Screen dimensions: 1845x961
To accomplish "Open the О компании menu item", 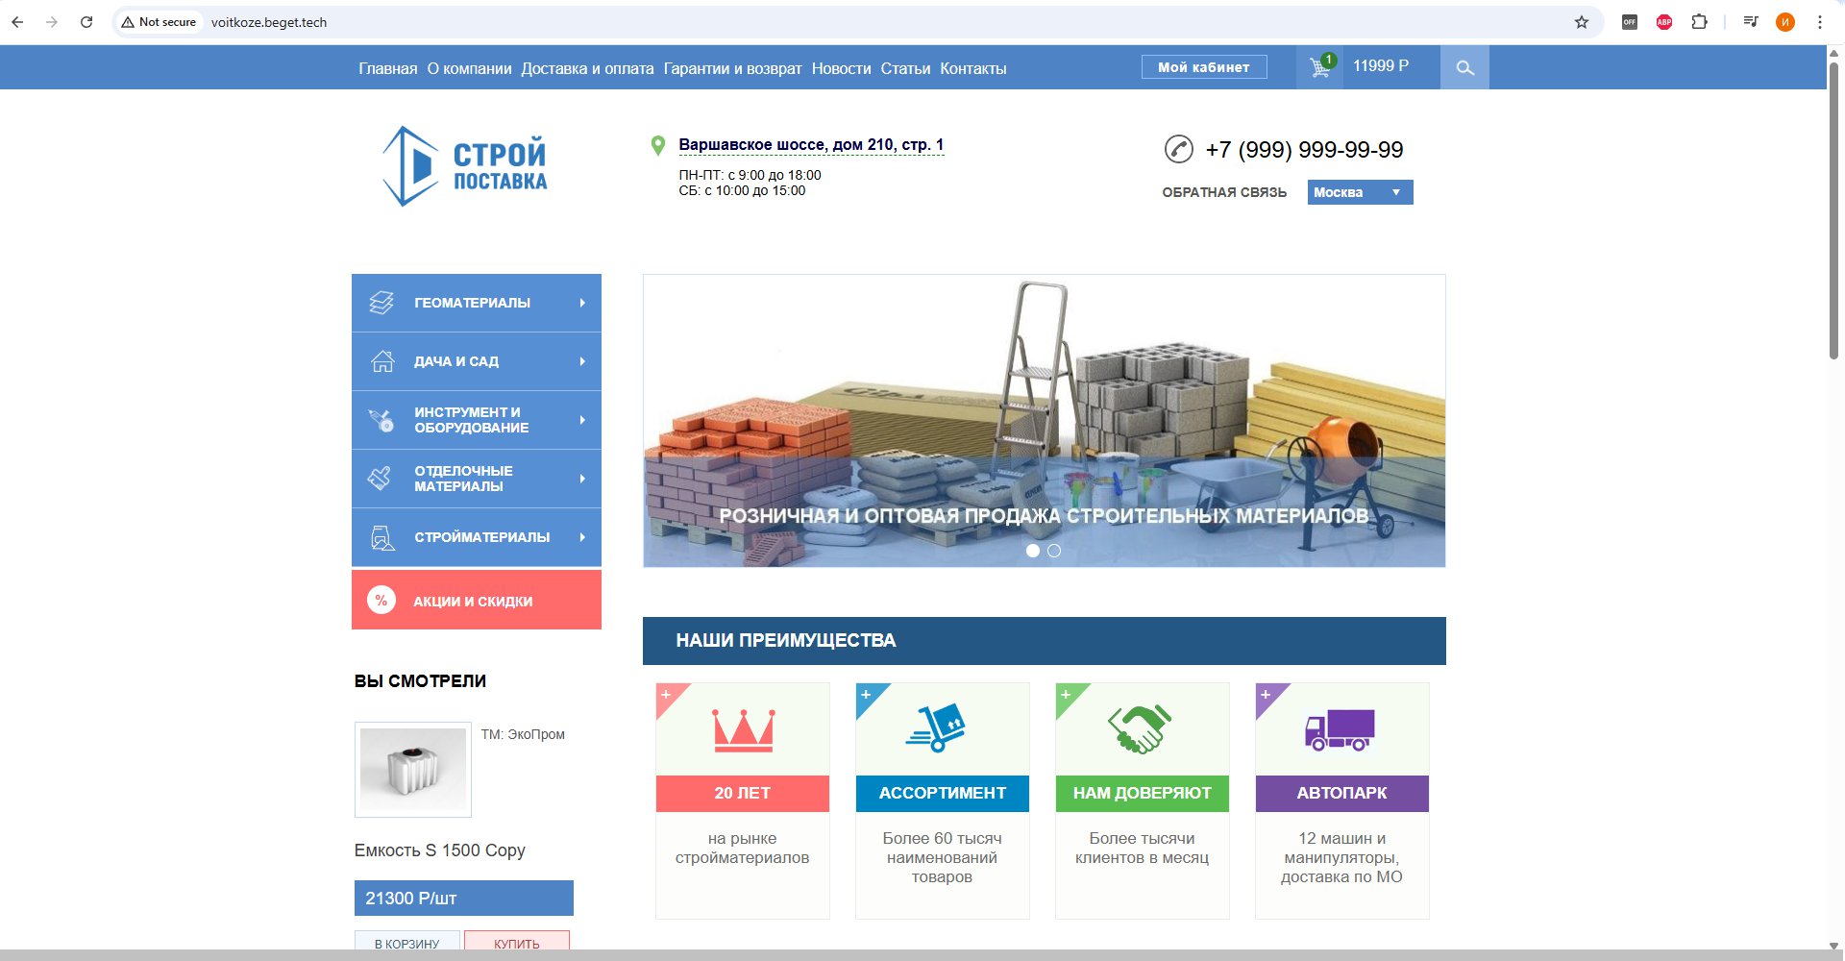I will tap(470, 68).
